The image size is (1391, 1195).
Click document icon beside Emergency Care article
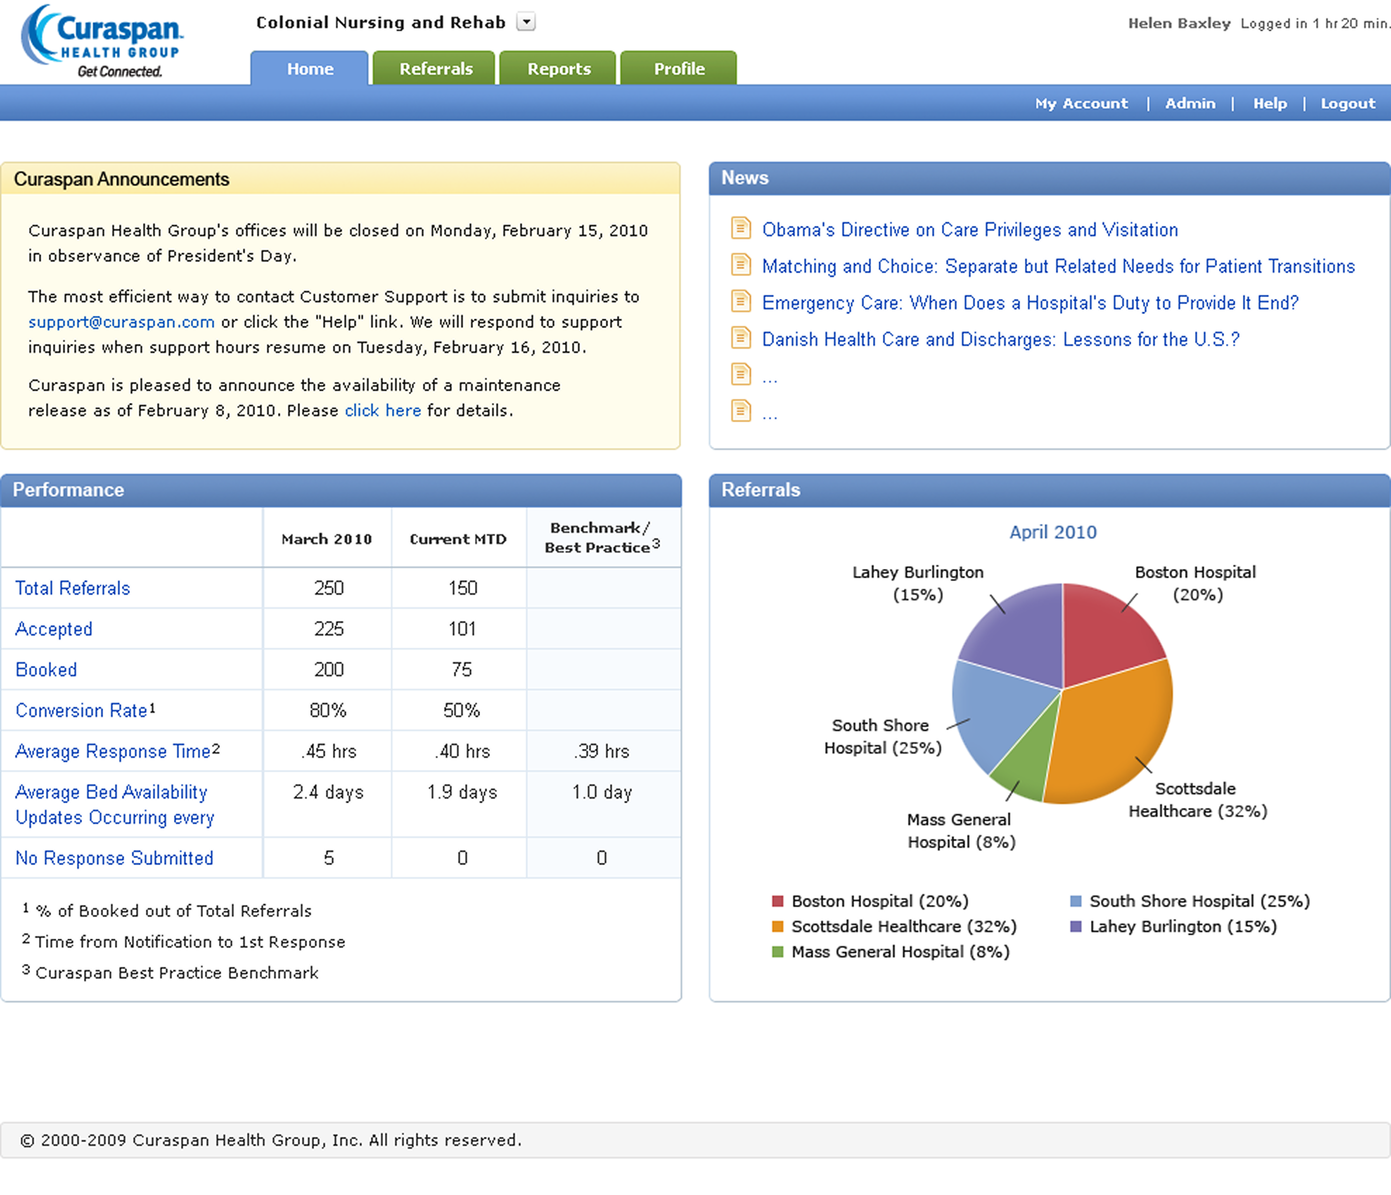tap(740, 302)
